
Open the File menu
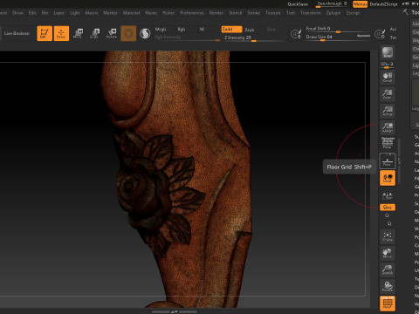(x=45, y=13)
